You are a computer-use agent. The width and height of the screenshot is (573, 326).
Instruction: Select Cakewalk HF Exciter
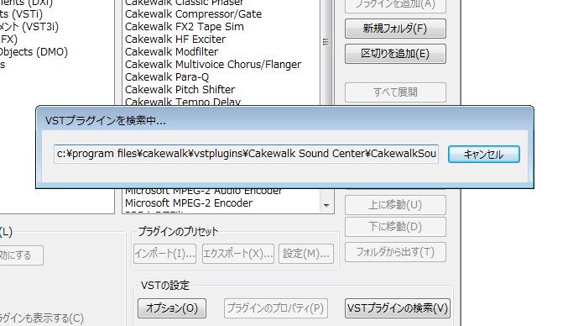point(175,39)
